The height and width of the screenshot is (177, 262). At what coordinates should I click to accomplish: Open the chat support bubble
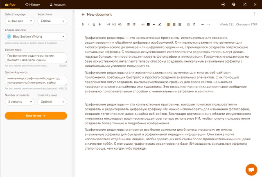pos(251,170)
